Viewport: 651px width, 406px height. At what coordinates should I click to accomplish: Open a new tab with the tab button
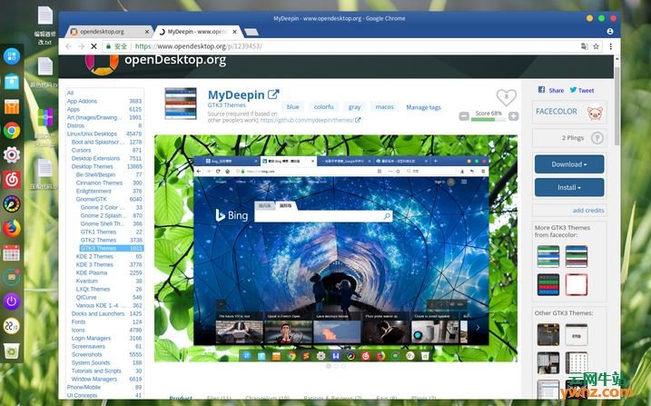click(x=251, y=32)
